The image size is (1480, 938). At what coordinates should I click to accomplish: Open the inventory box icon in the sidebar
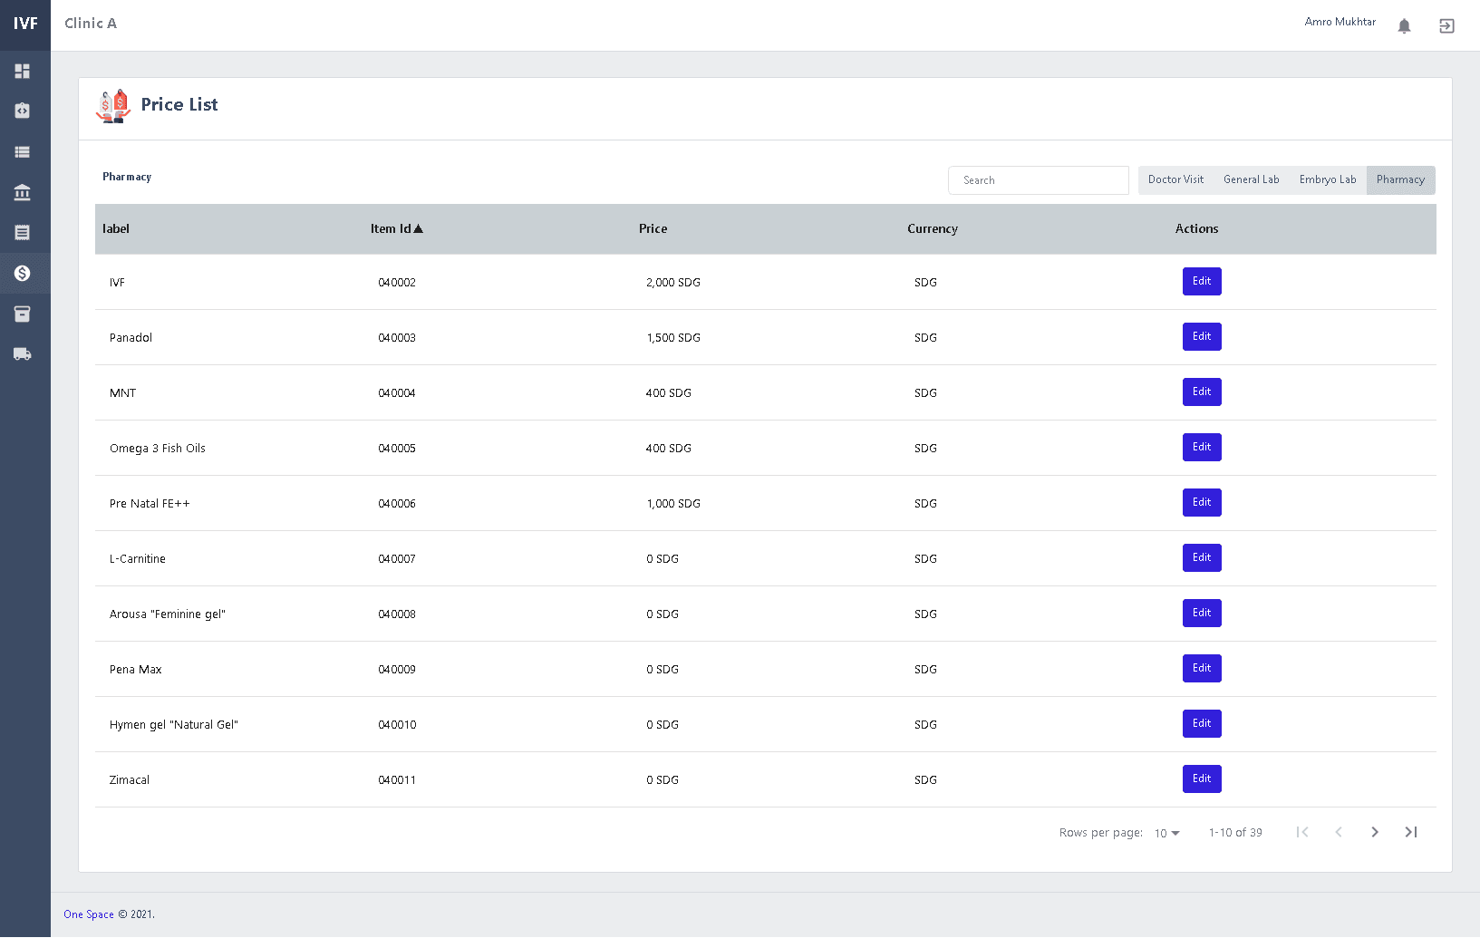click(23, 314)
